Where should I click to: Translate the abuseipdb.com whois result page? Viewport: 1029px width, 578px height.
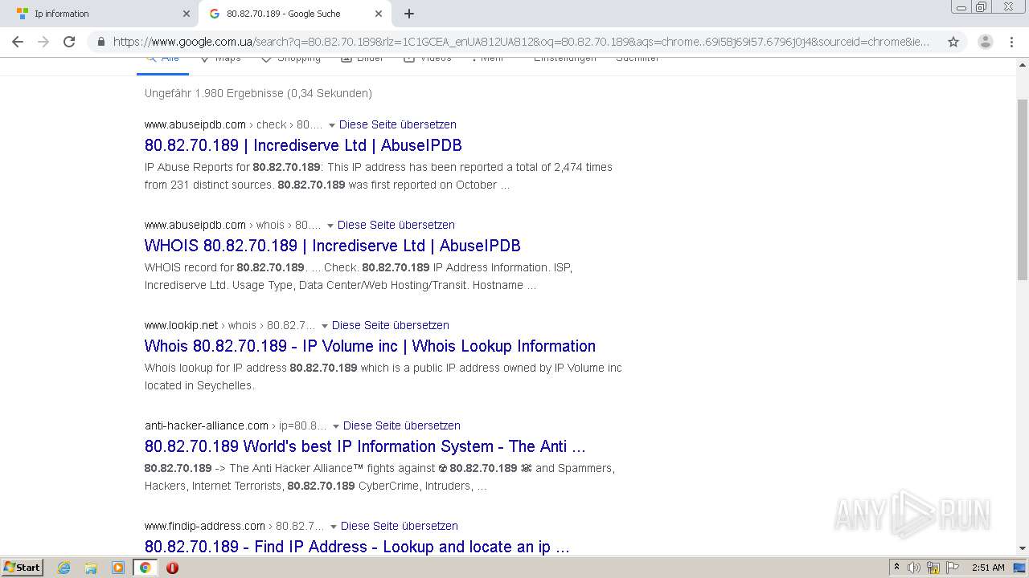click(396, 225)
